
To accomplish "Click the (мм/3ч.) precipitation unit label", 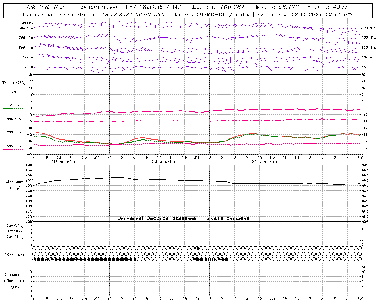I will tap(15, 225).
